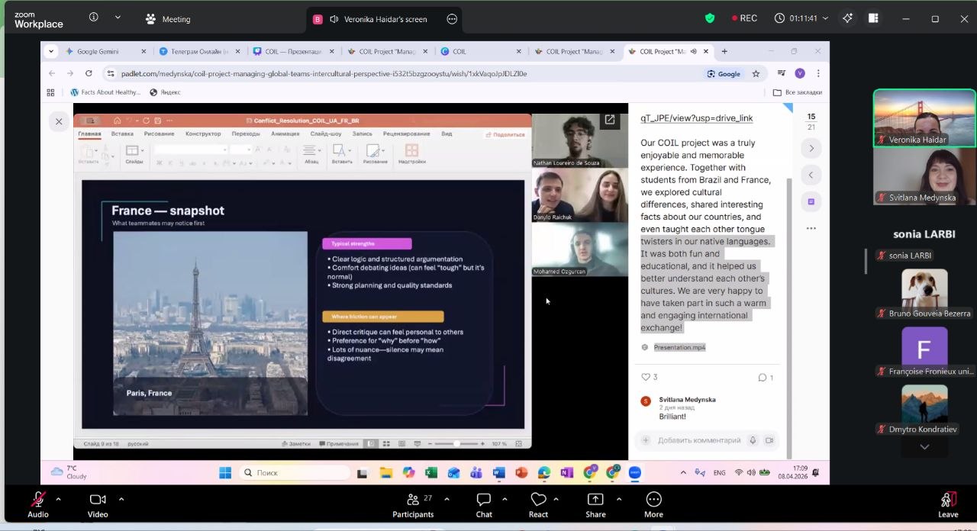Open options for Veronika Haidar's screen share
This screenshot has width=977, height=531.
point(452,19)
